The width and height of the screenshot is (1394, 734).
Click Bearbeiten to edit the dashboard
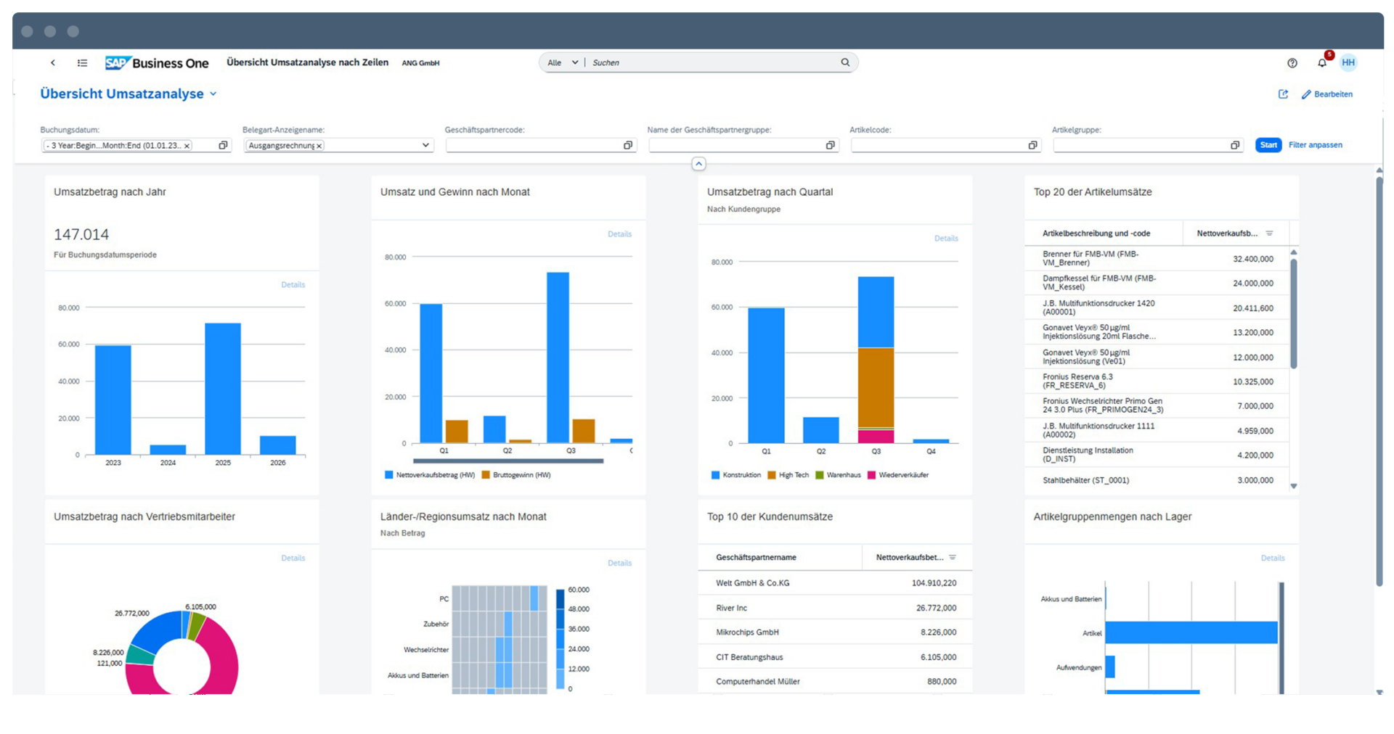[1328, 94]
